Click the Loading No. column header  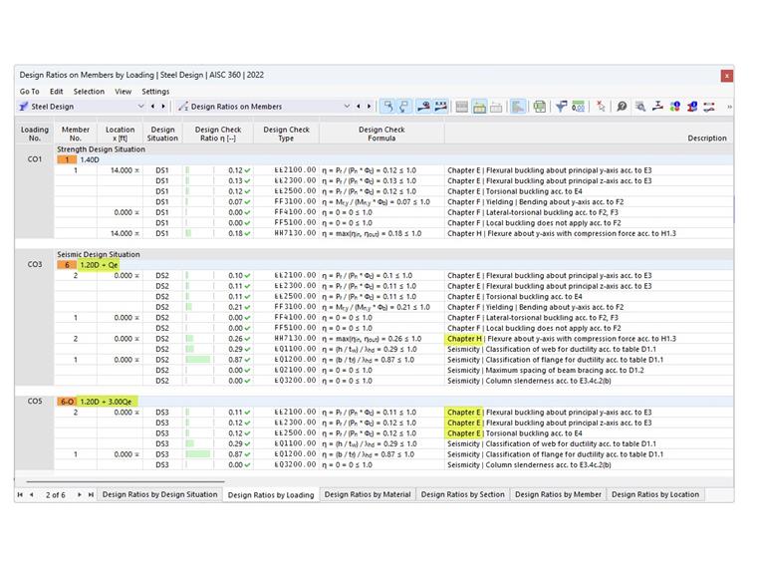(34, 134)
